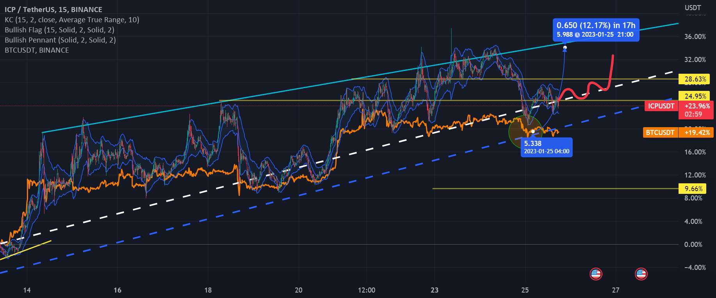Click date 27 on the time axis

click(x=615, y=290)
